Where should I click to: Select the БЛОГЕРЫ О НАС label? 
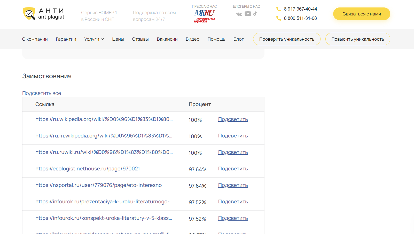246,6
